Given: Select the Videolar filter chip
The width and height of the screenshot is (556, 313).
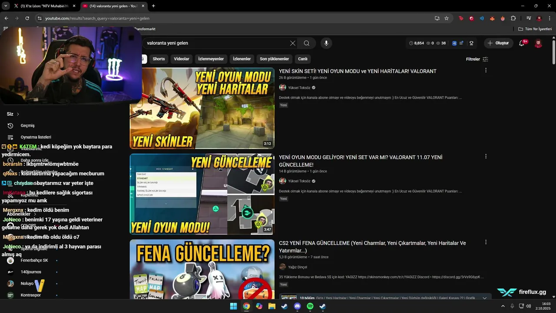Looking at the screenshot, I should point(182,59).
